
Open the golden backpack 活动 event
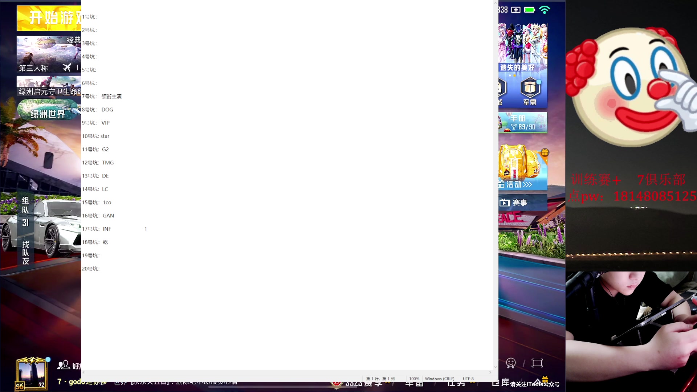tap(523, 167)
